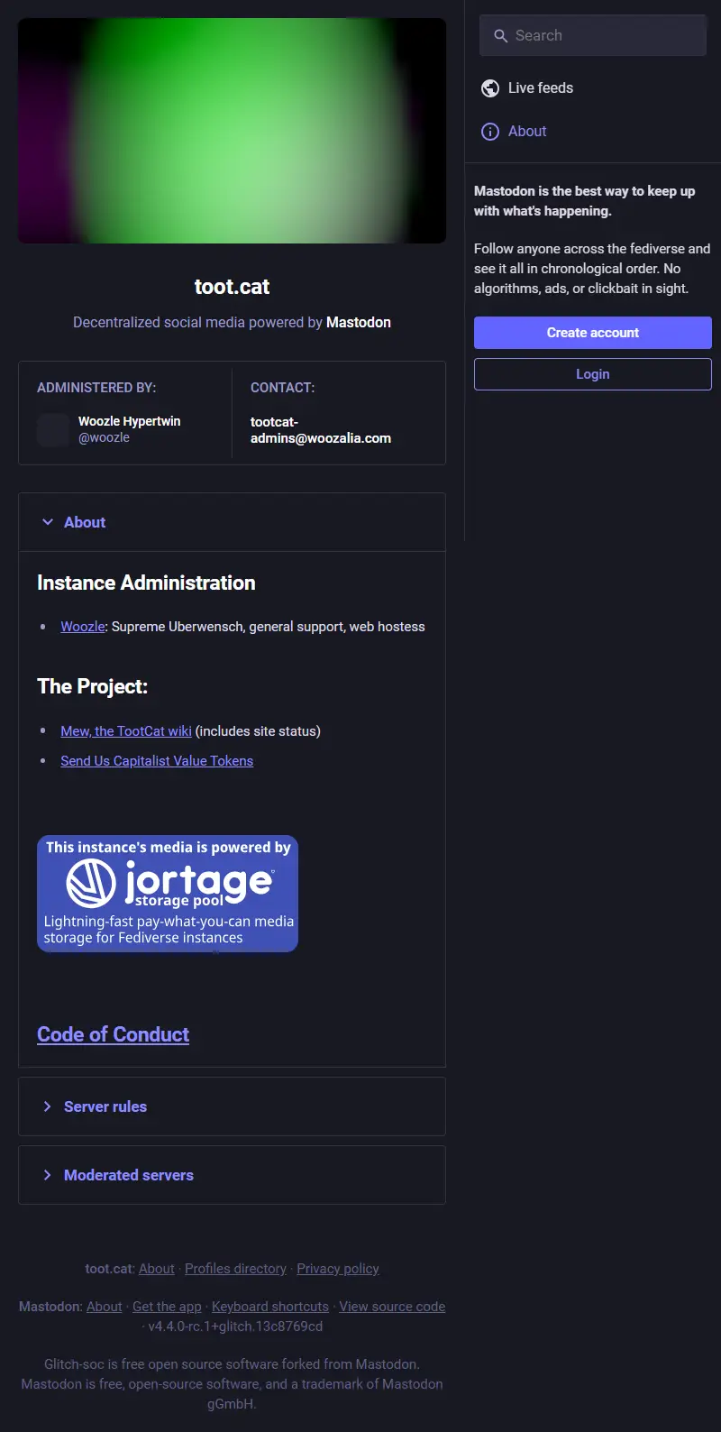
Task: Click the @woozle handle
Action: pyautogui.click(x=104, y=437)
